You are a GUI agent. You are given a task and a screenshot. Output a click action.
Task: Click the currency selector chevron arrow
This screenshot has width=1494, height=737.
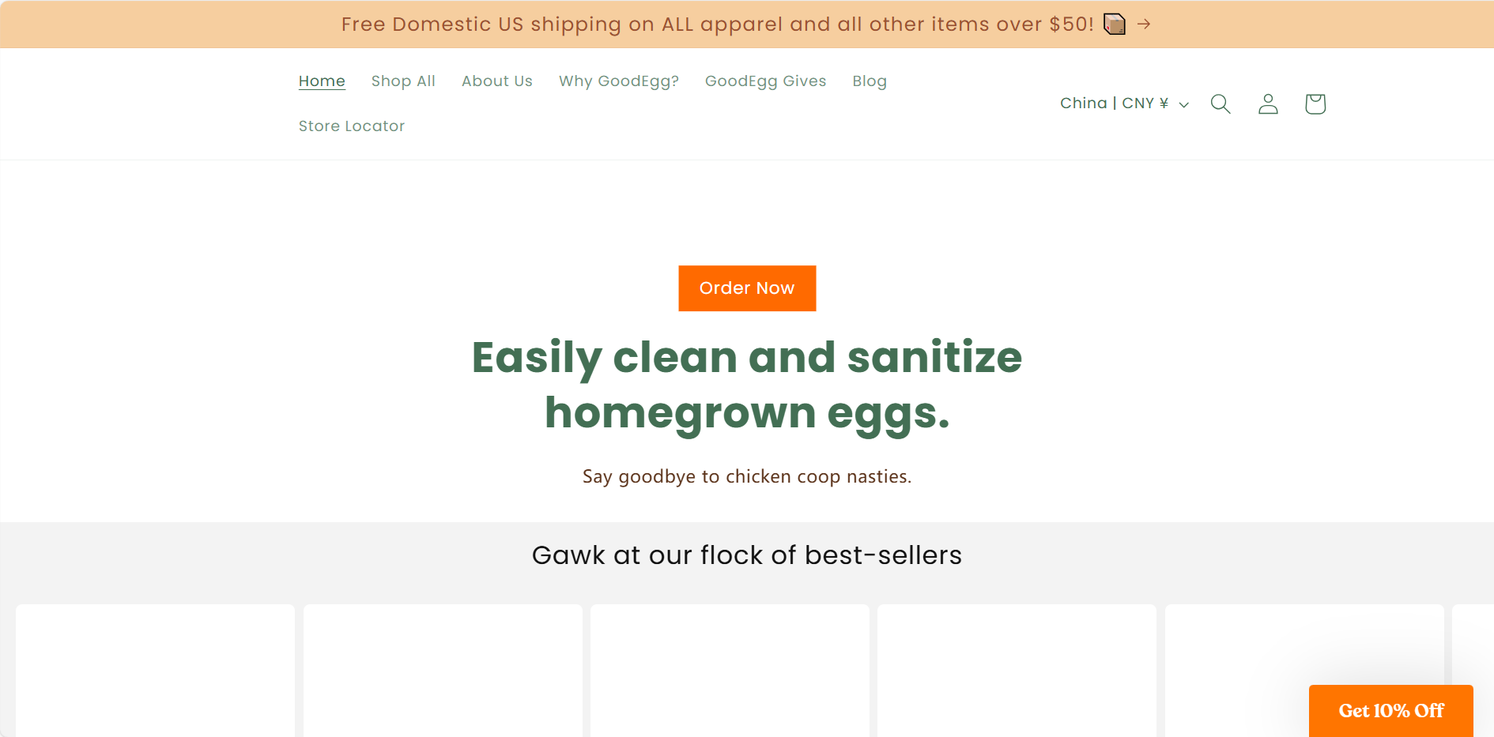1183,105
